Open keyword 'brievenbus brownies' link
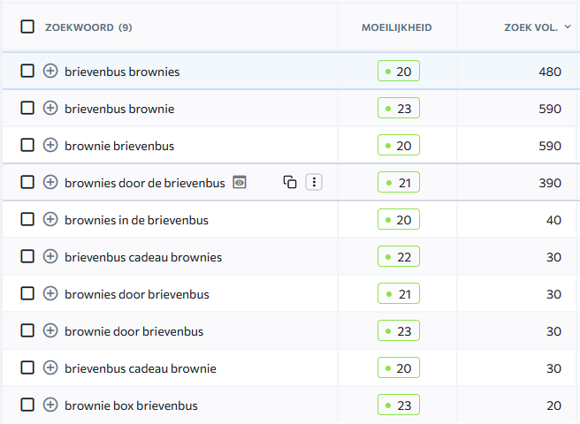 click(122, 72)
